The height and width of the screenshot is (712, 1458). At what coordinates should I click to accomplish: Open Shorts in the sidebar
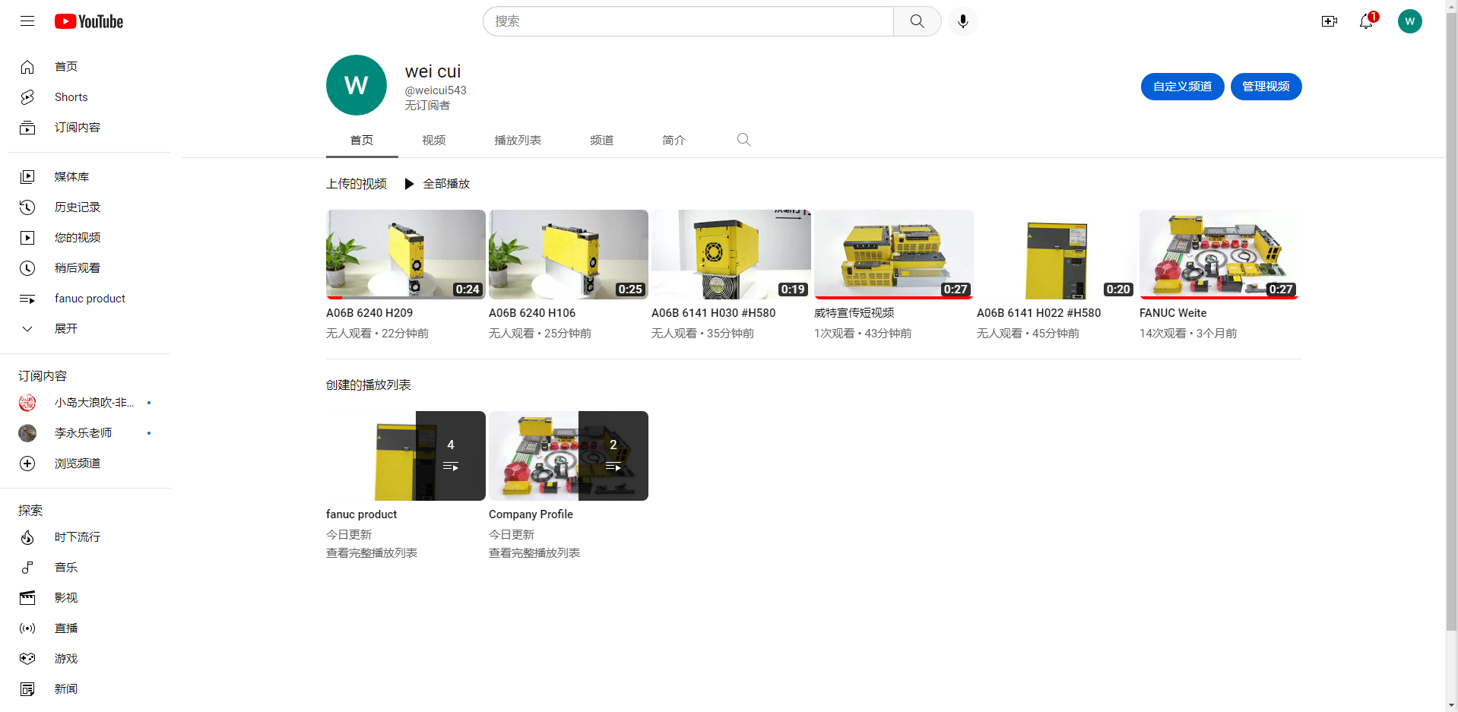click(x=71, y=97)
